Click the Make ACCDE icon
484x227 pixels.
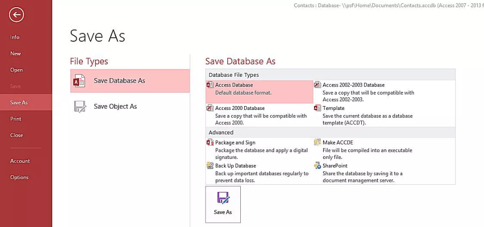(x=317, y=142)
